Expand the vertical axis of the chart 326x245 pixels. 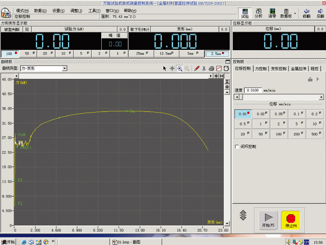click(227, 81)
